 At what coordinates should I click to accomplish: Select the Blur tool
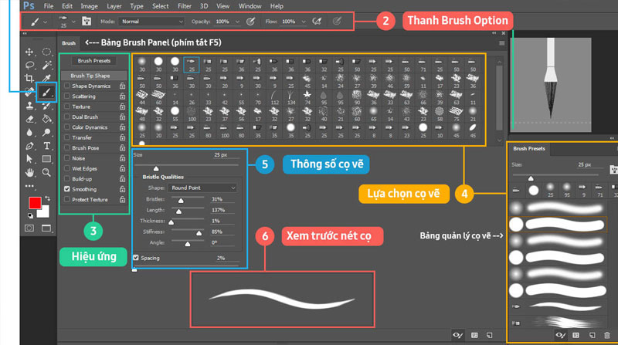(x=29, y=132)
